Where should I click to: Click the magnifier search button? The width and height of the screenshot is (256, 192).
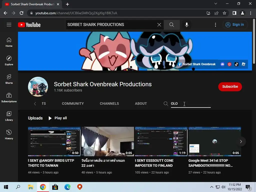click(171, 25)
